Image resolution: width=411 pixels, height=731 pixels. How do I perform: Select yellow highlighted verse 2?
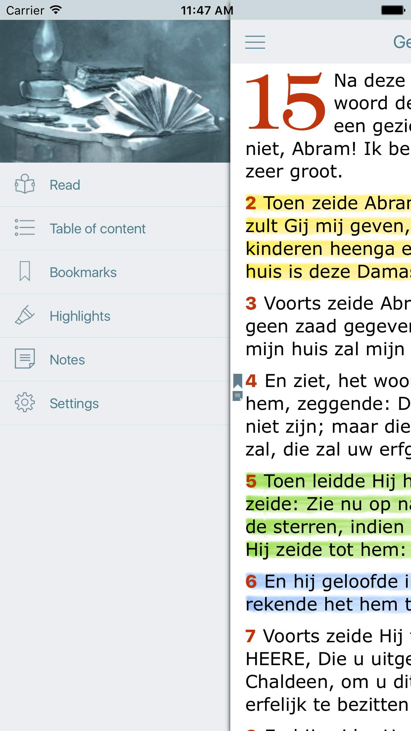tap(328, 237)
